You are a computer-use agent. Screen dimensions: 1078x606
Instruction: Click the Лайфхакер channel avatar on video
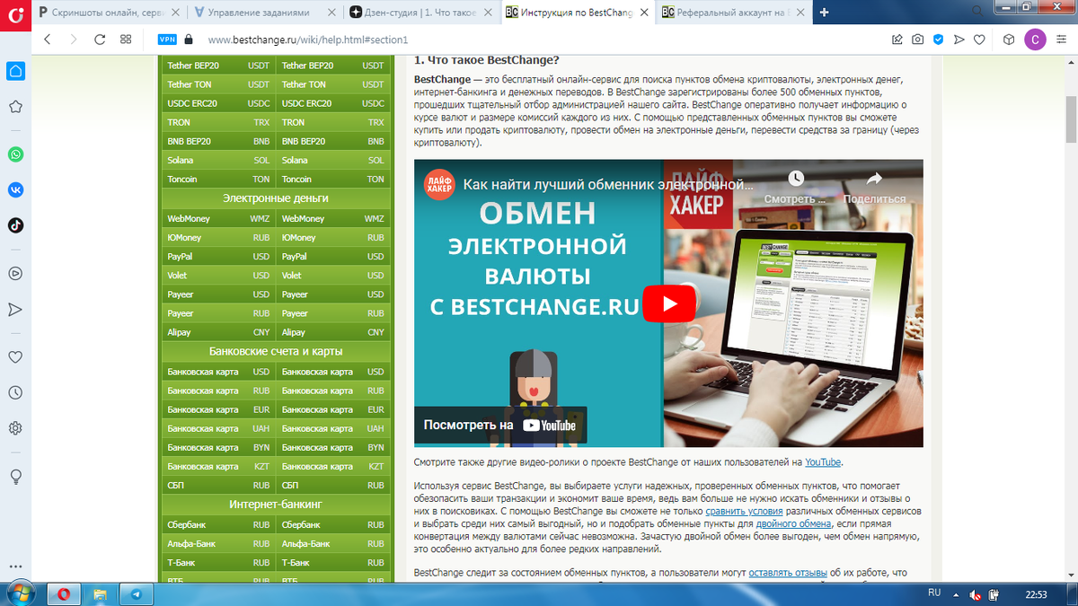click(439, 184)
